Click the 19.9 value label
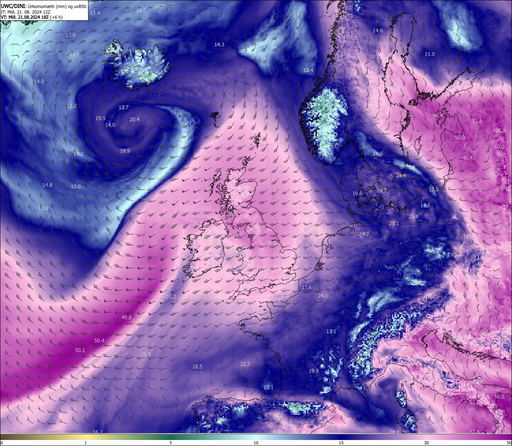 [x=125, y=151]
